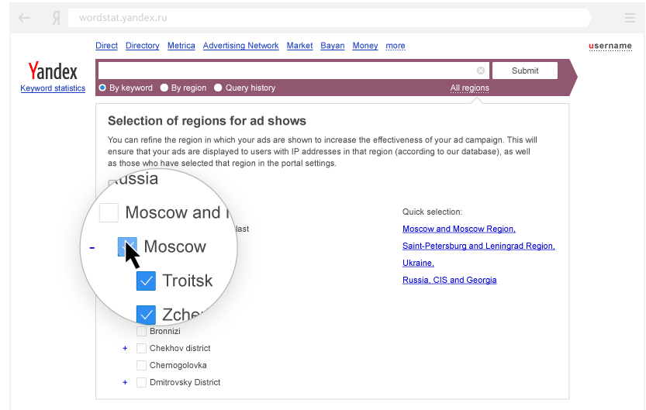Open the more services dropdown
Viewport: 646px width, 410px height.
pyautogui.click(x=396, y=46)
